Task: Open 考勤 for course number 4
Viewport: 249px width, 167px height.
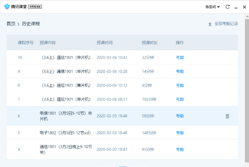Action: click(x=180, y=149)
